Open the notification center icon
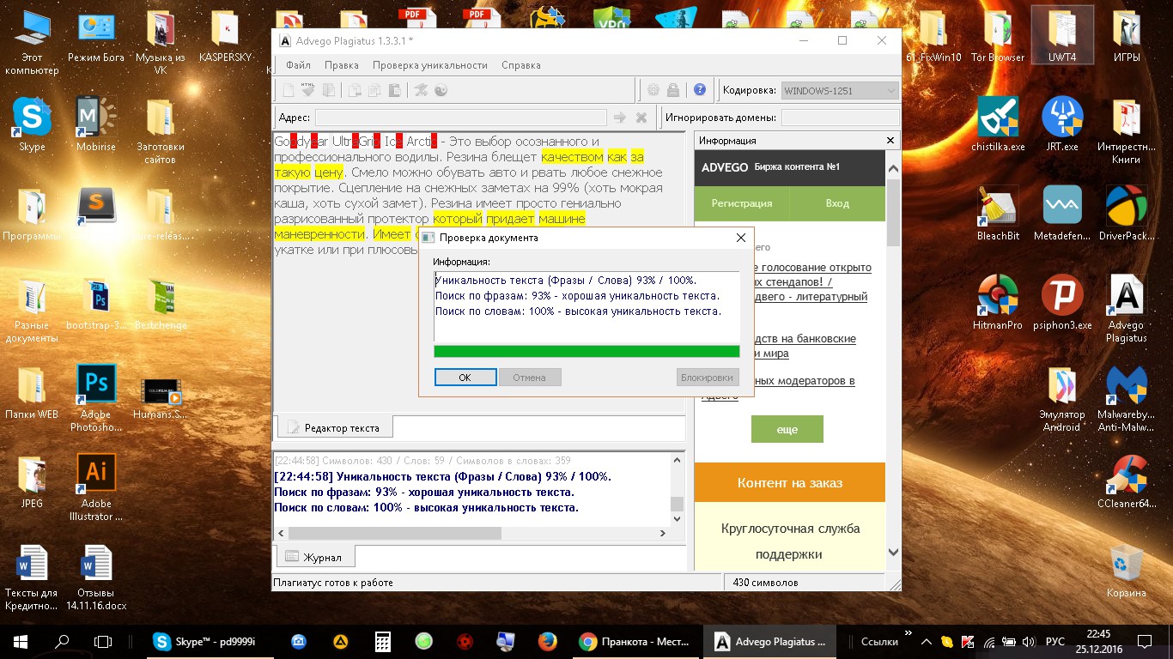This screenshot has height=659, width=1173. 1144,641
